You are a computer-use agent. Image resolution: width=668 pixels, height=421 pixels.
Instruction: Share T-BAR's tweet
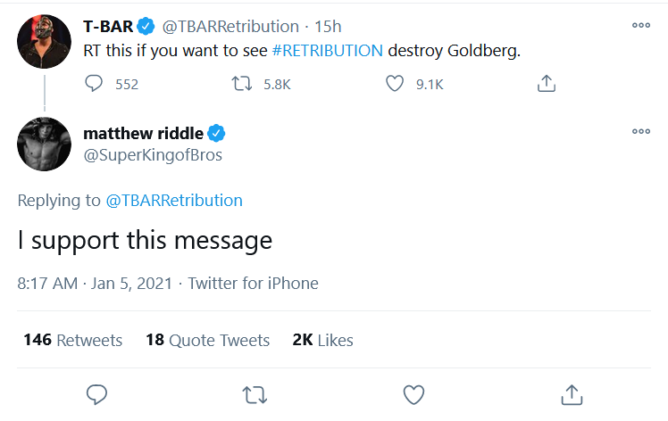click(x=547, y=84)
